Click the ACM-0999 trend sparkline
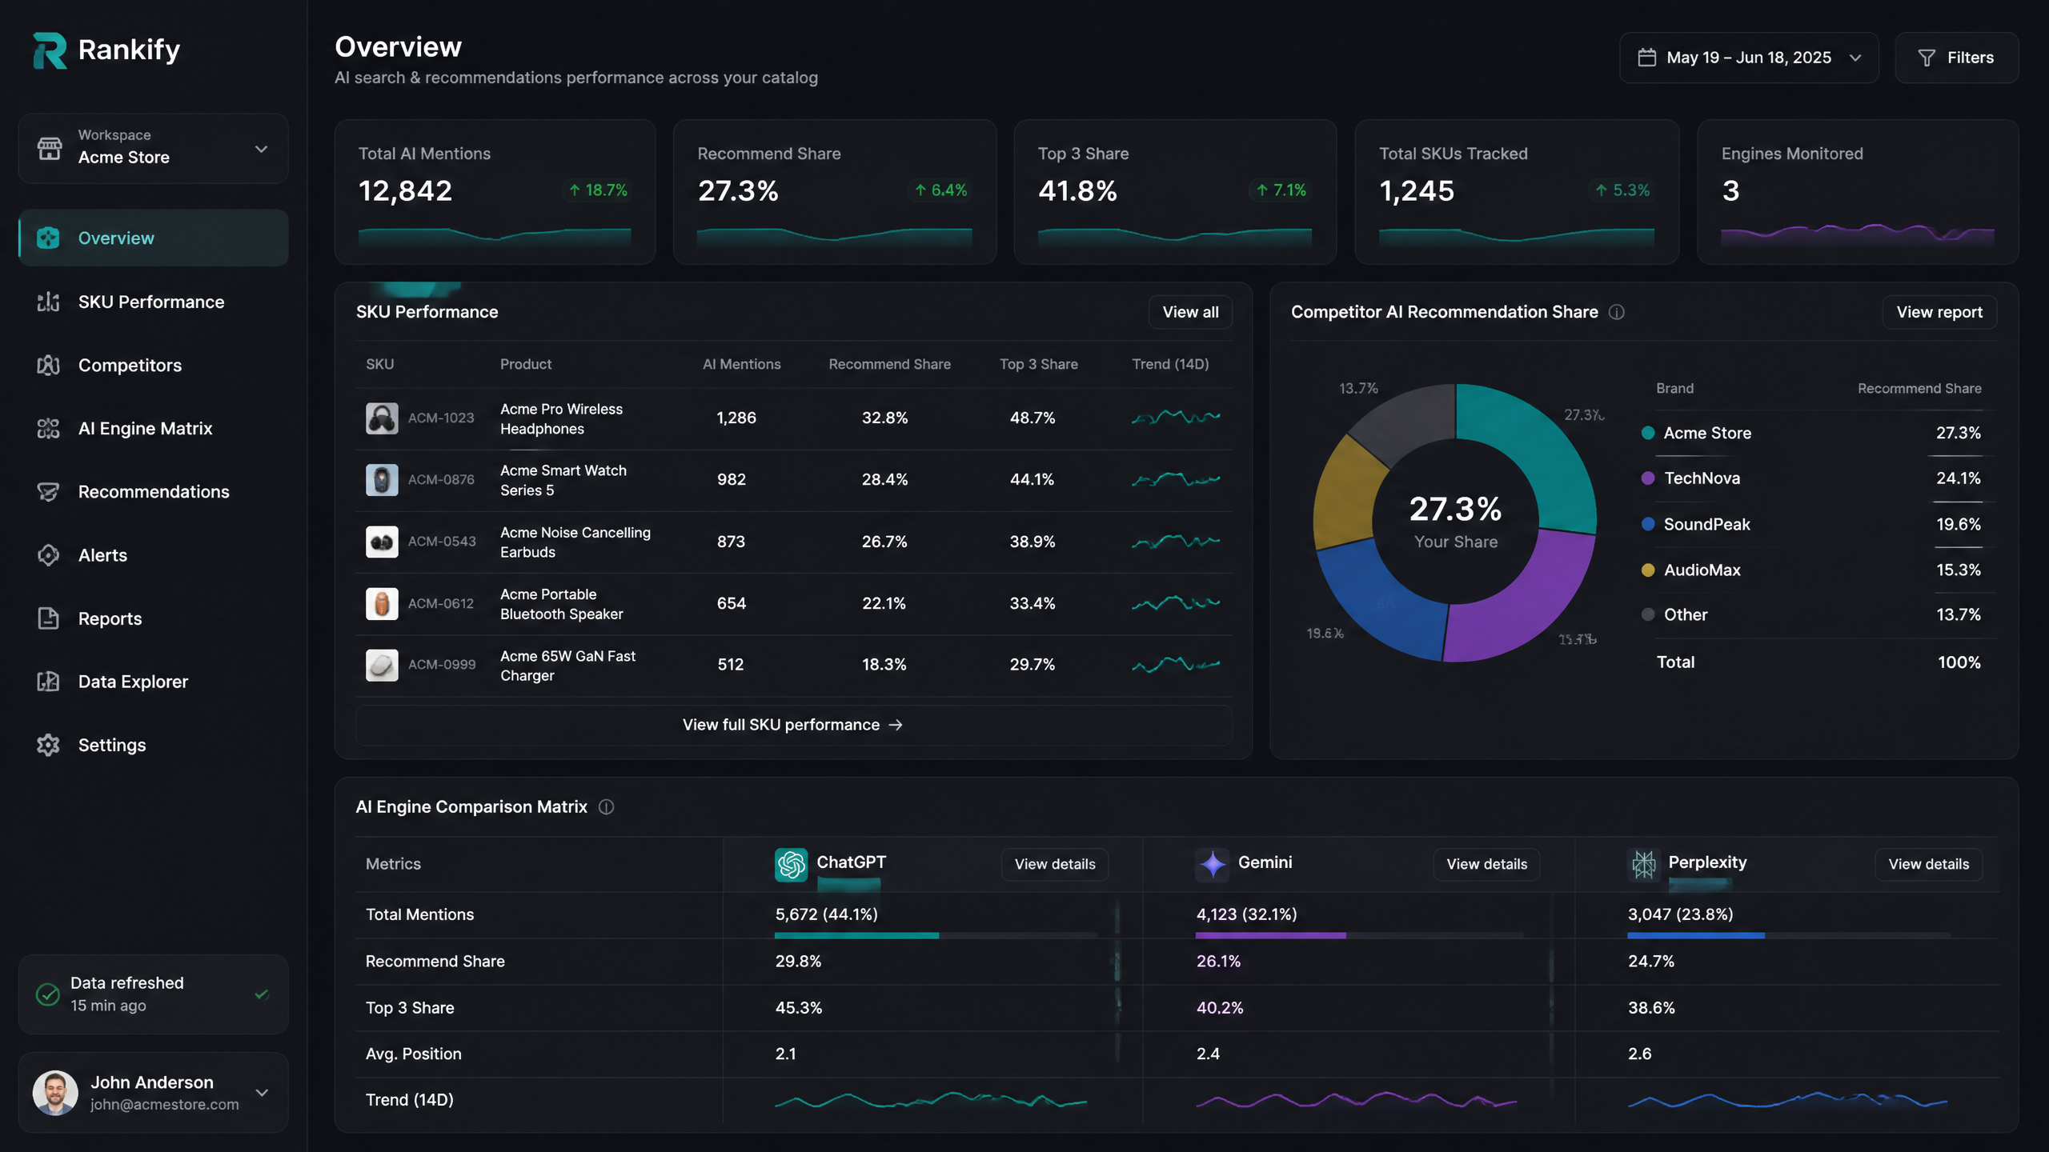This screenshot has width=2049, height=1152. (1176, 665)
